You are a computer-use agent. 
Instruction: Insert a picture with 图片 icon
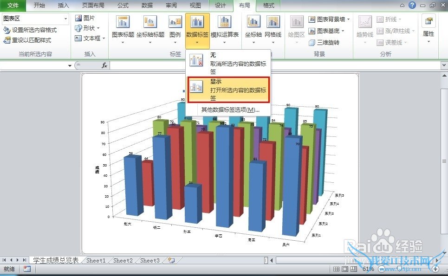(85, 18)
